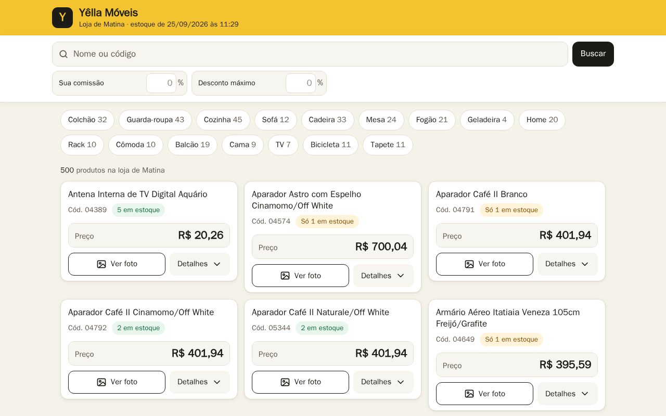Click the '500 produtos na loja de Matina' text
The height and width of the screenshot is (416, 666).
point(112,171)
